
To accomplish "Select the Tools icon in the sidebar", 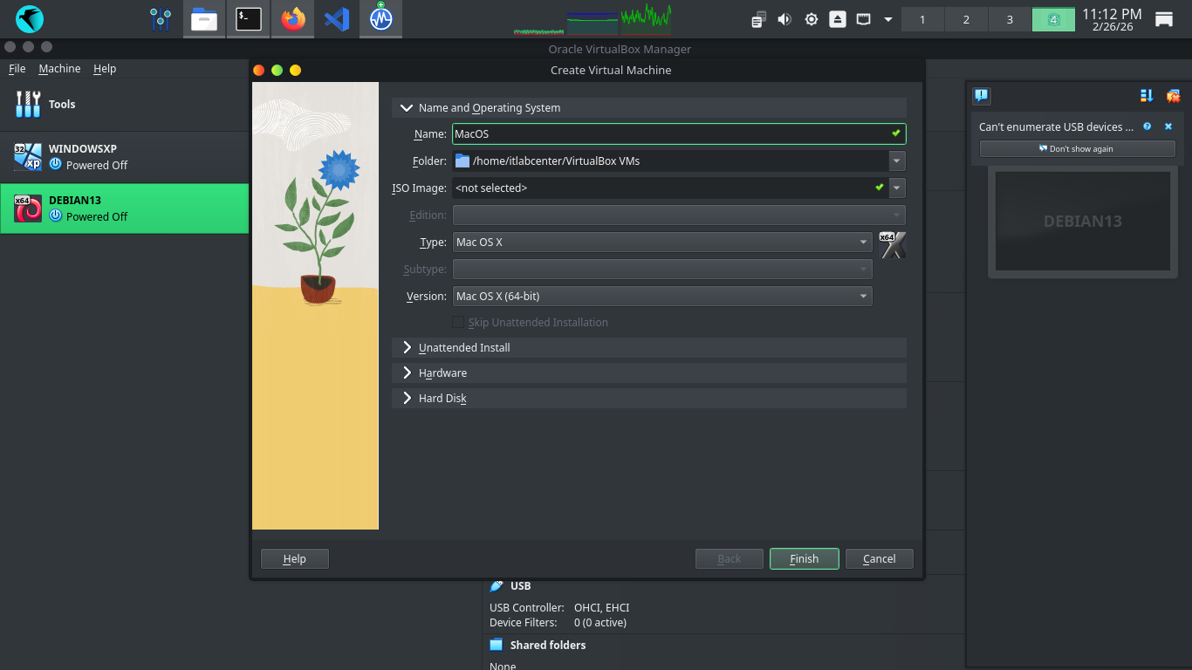I will click(x=29, y=104).
